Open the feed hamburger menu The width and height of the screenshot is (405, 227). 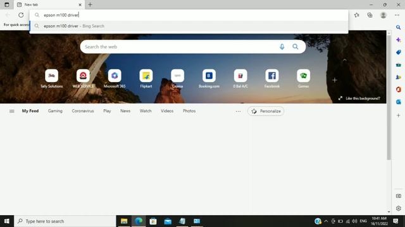coord(12,111)
